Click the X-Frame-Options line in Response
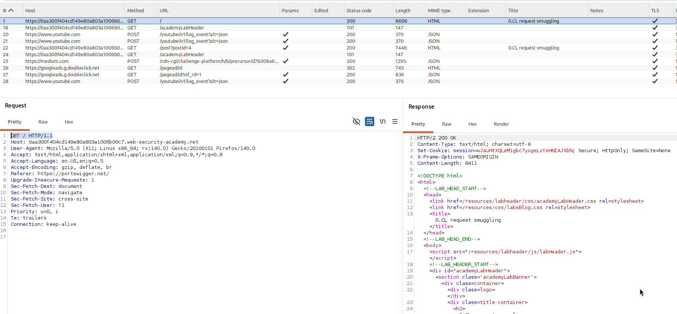Viewport: 677px width, 314px height. pos(458,157)
